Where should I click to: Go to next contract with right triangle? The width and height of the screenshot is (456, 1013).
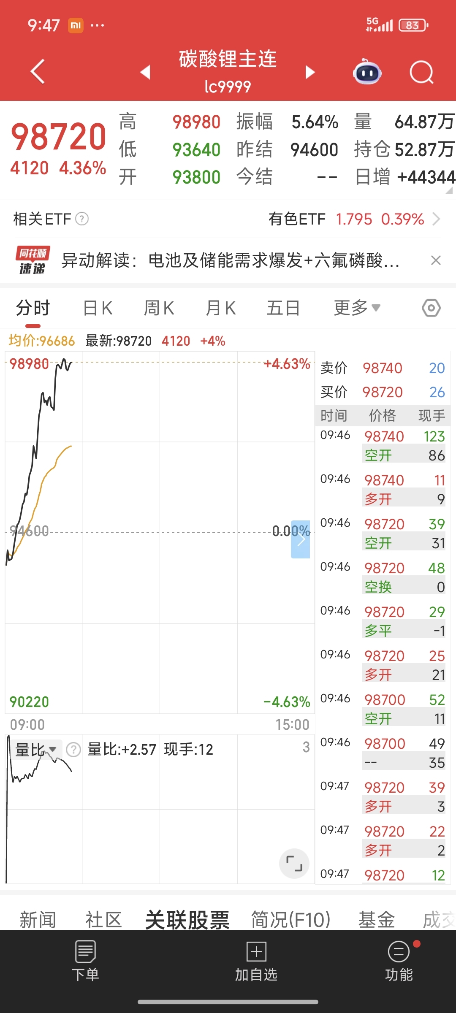click(310, 72)
